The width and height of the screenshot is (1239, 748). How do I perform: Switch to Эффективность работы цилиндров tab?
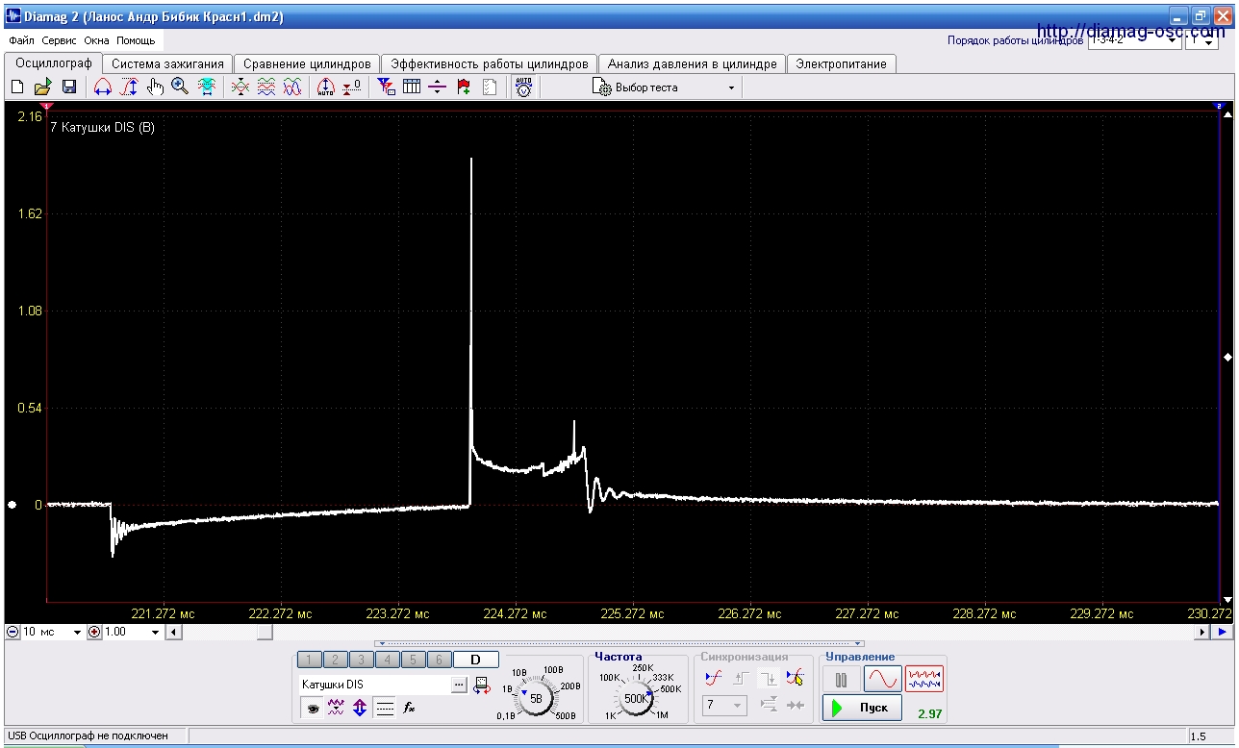[x=489, y=63]
